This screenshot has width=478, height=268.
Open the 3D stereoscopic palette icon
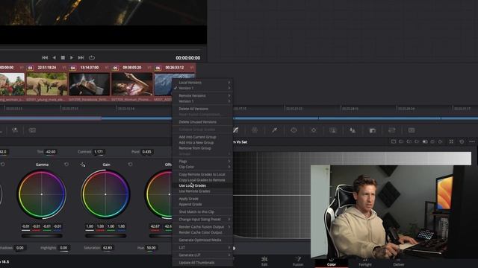412,130
